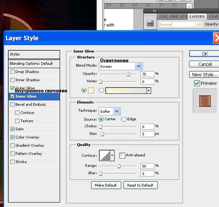The image size is (219, 207).
Task: Click the New Style... button
Action: coord(204,74)
